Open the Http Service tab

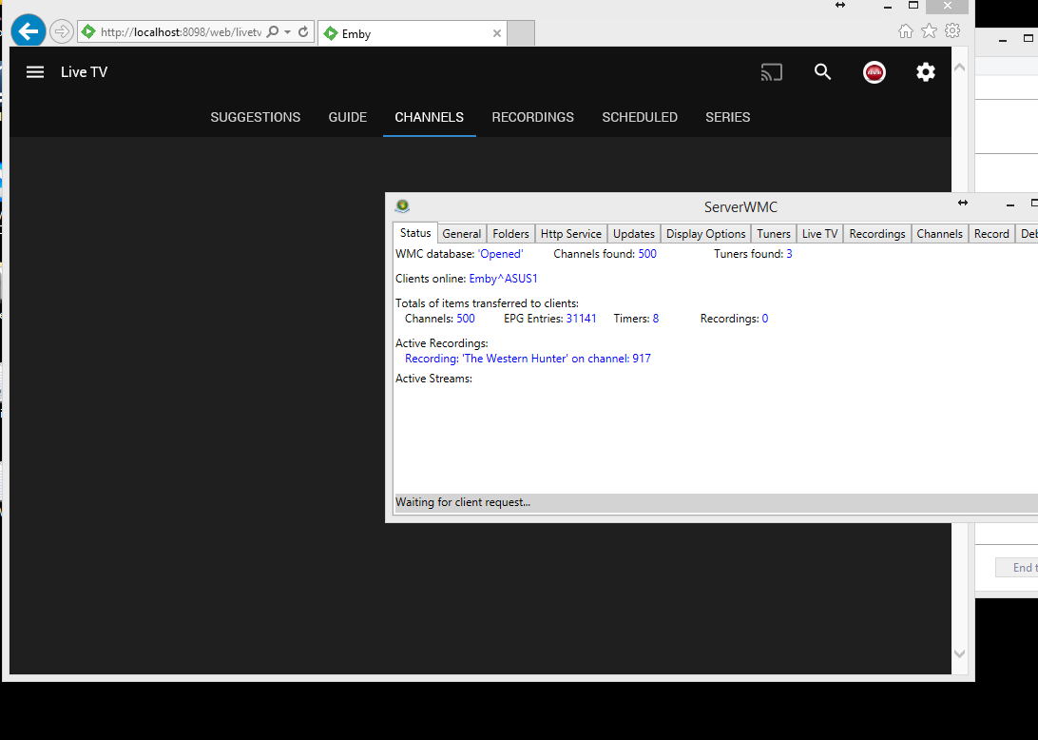pyautogui.click(x=570, y=234)
